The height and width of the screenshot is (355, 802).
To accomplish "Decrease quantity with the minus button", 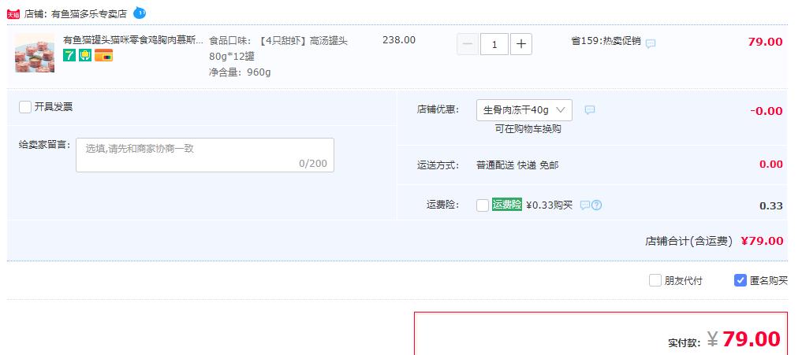I will click(x=468, y=44).
